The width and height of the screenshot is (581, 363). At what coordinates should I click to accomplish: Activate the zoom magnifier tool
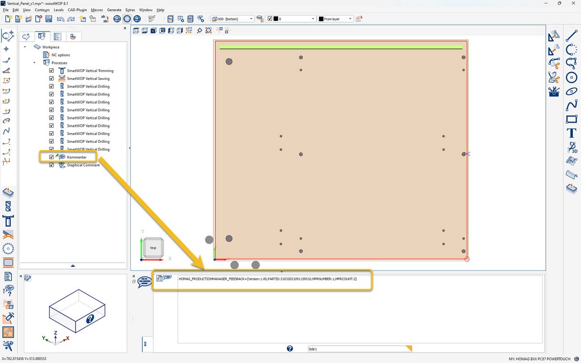[199, 30]
